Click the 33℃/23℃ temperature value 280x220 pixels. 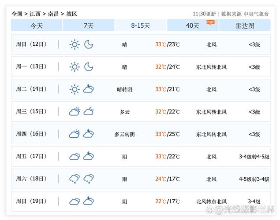[x=168, y=44]
